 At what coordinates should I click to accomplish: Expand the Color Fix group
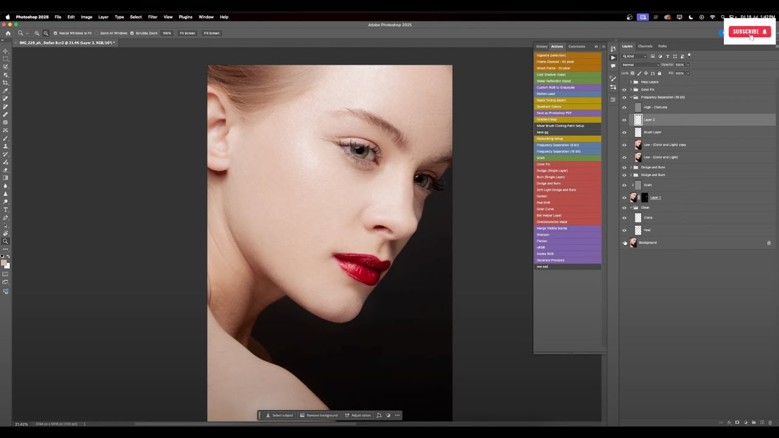[631, 89]
